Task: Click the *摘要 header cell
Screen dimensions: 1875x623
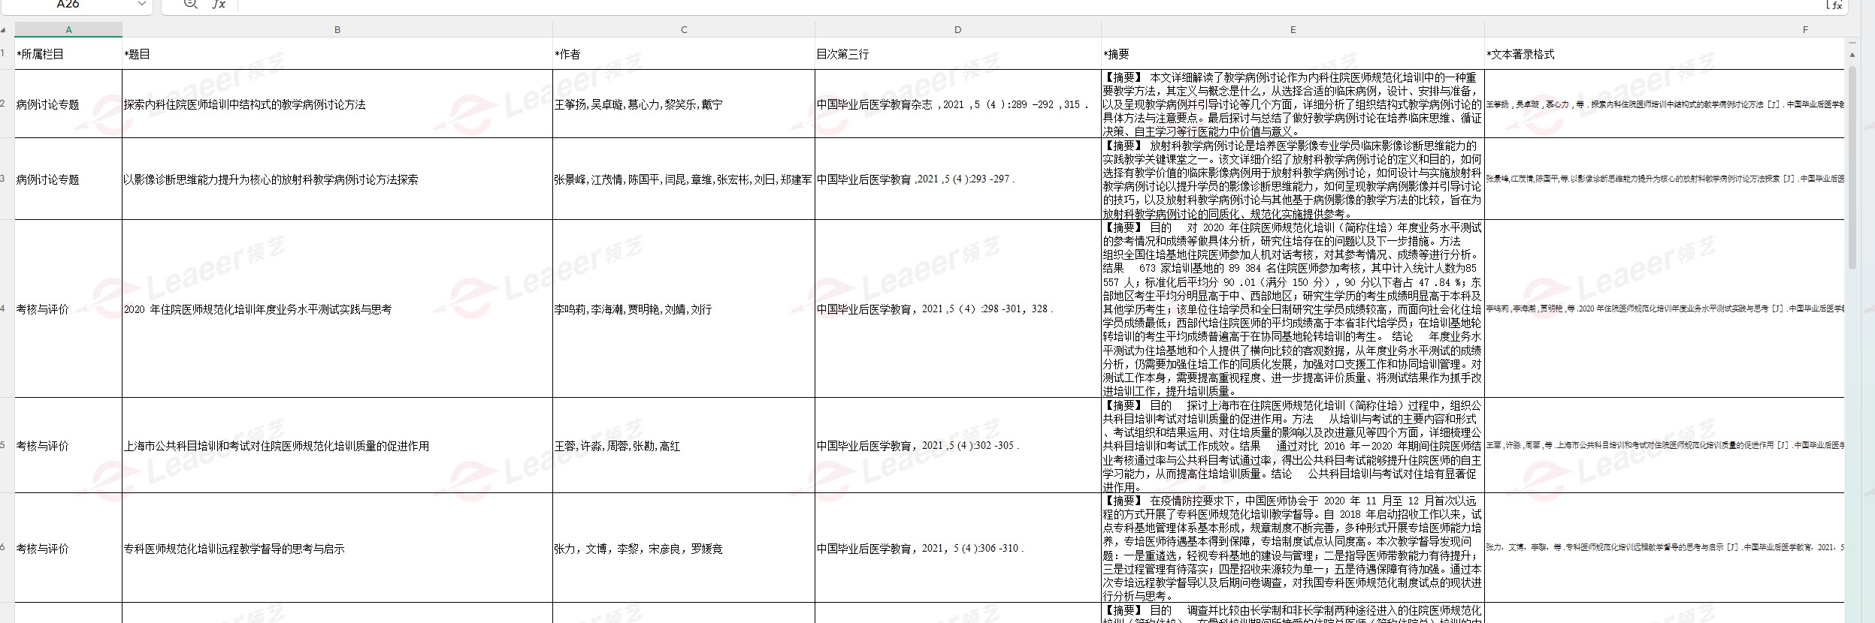Action: click(x=1293, y=54)
